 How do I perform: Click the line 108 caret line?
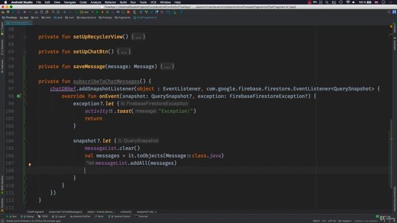(x=207, y=170)
